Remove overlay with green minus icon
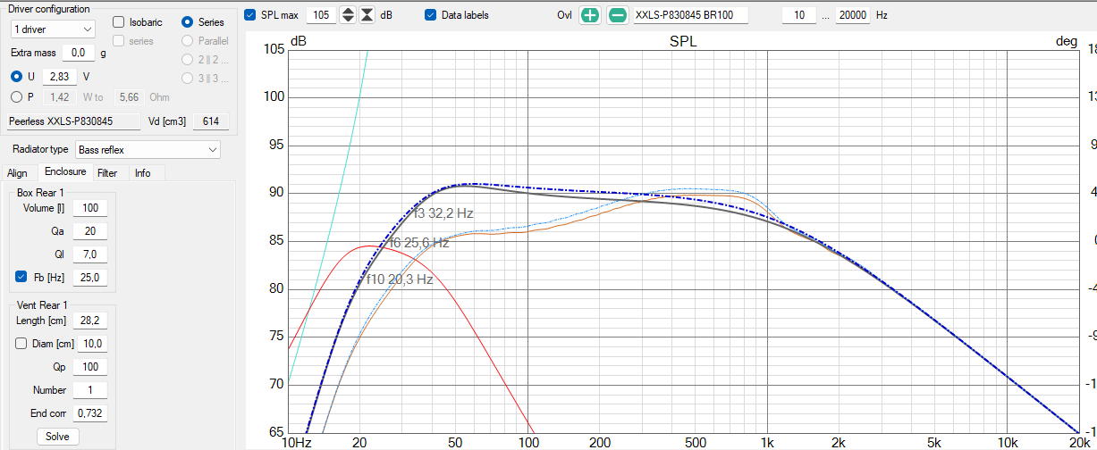Viewport: 1097px width, 450px height. pyautogui.click(x=617, y=15)
